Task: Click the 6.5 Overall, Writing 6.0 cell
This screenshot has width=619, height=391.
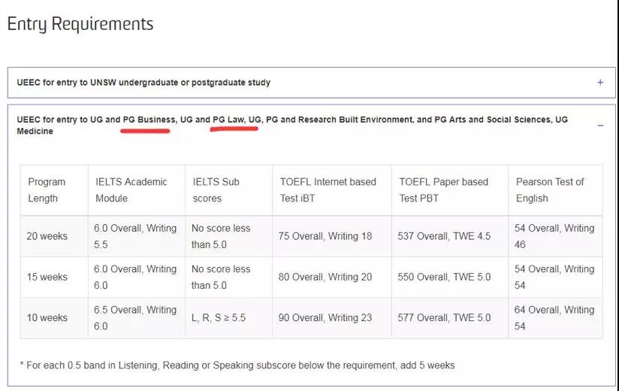Action: [137, 317]
